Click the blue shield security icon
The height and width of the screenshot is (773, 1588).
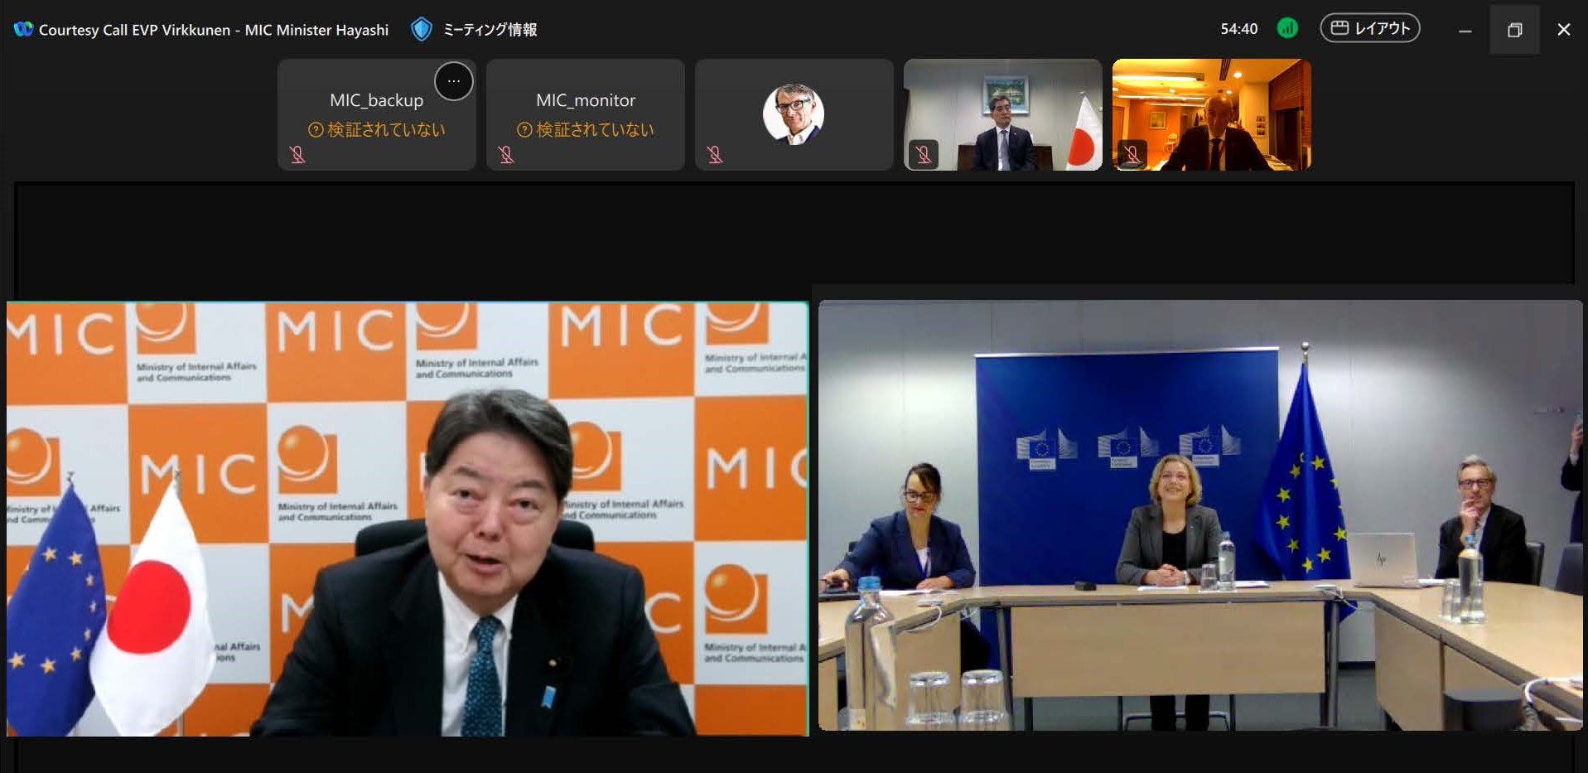tap(421, 29)
